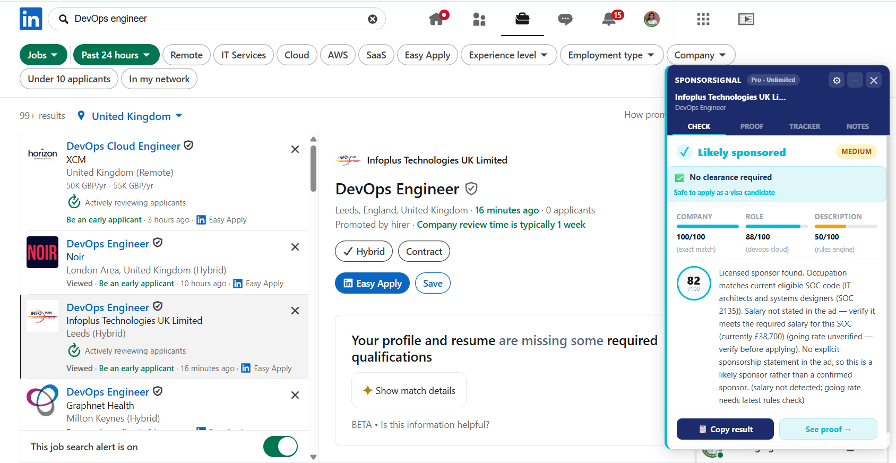Toggle the AWS filter chip

[x=338, y=55]
